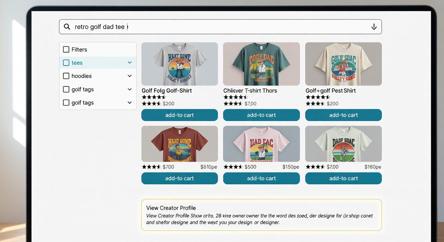Click the star rating directly under Chiicver T-shirt Thors title
The image size is (444, 242).
pos(236,97)
